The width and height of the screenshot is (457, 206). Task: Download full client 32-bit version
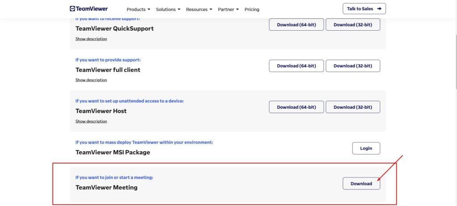353,66
